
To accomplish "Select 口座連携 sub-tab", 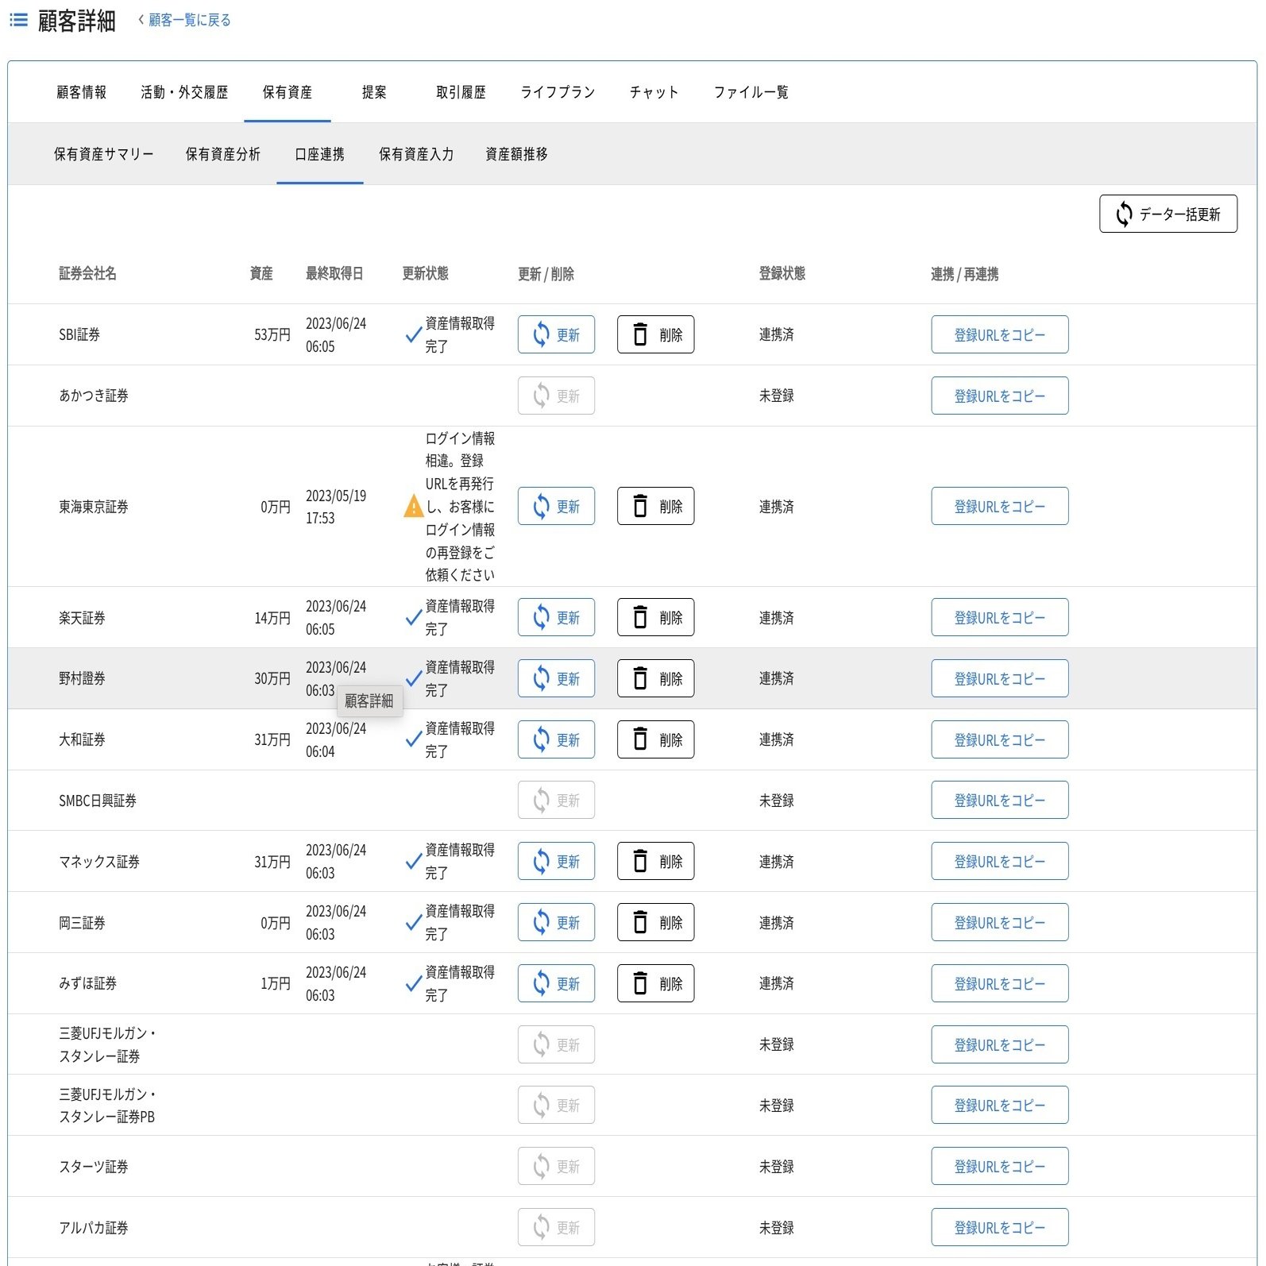I will [319, 154].
